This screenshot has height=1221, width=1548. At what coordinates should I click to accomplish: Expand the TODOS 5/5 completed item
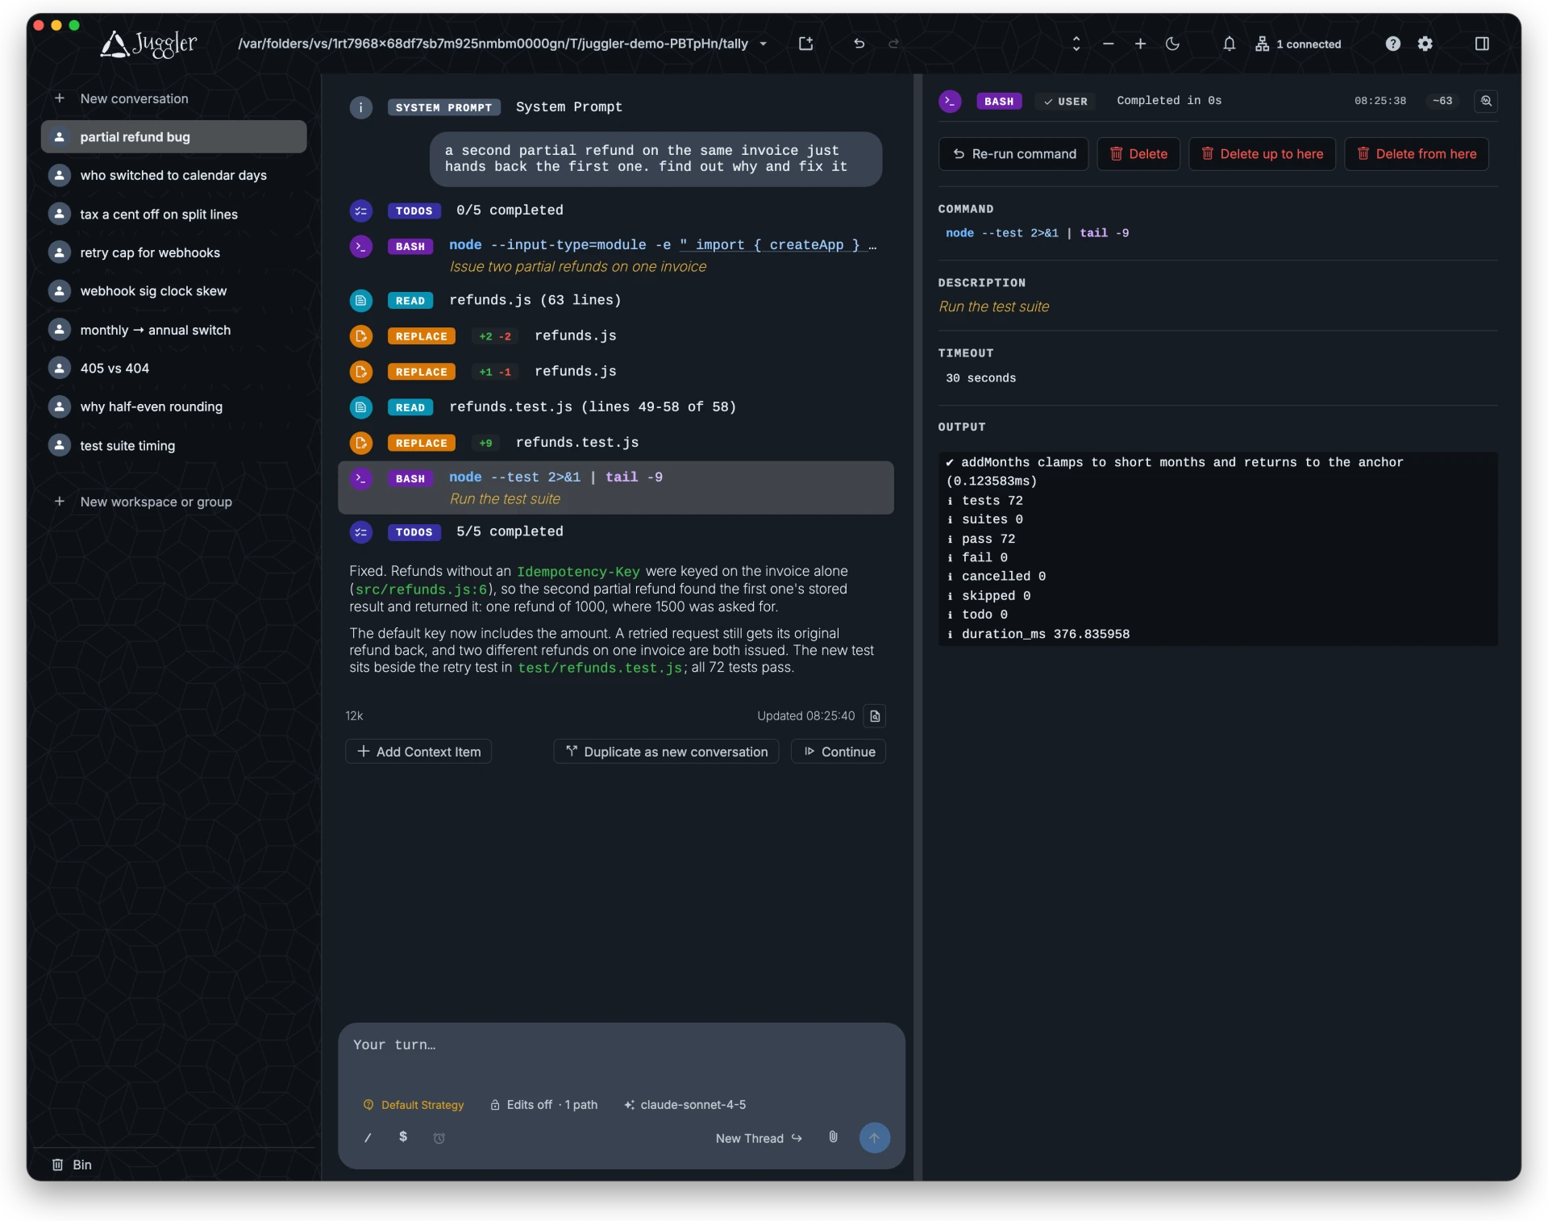tap(616, 531)
